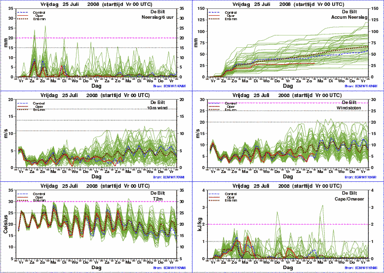Image resolution: width=384 pixels, height=273 pixels.
Task: Click the Cape/Onweer variable label
Action: 349,199
